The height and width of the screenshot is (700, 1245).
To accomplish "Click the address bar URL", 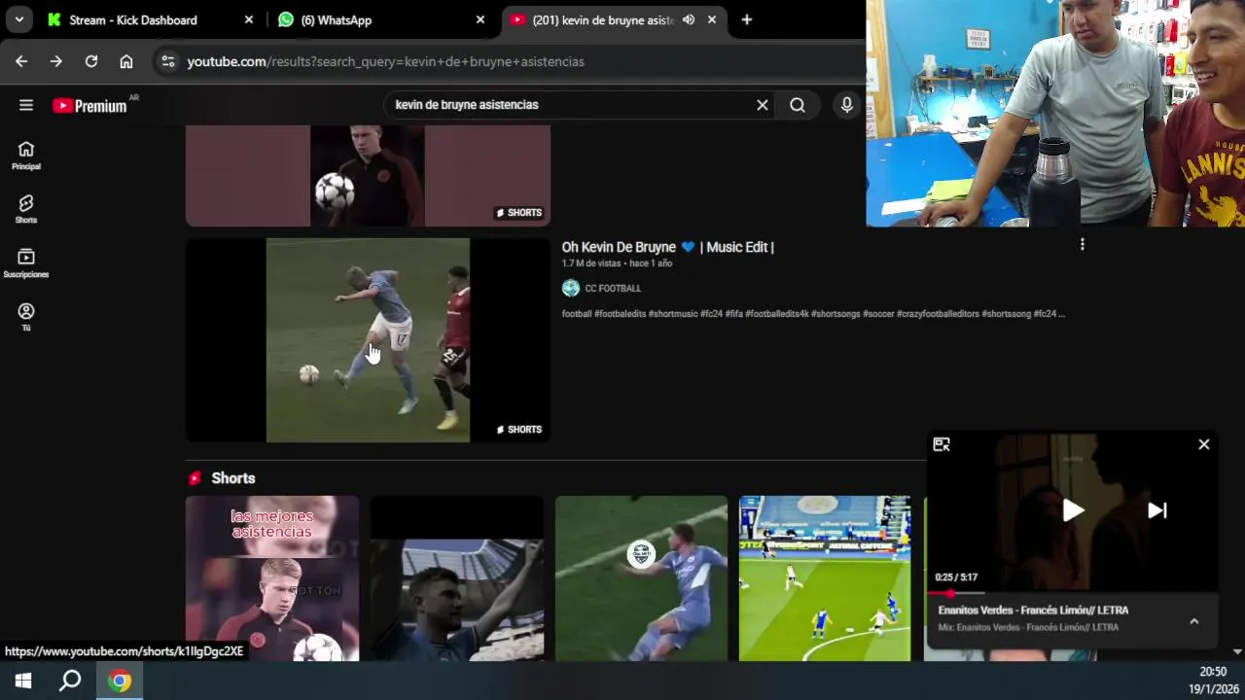I will 385,61.
